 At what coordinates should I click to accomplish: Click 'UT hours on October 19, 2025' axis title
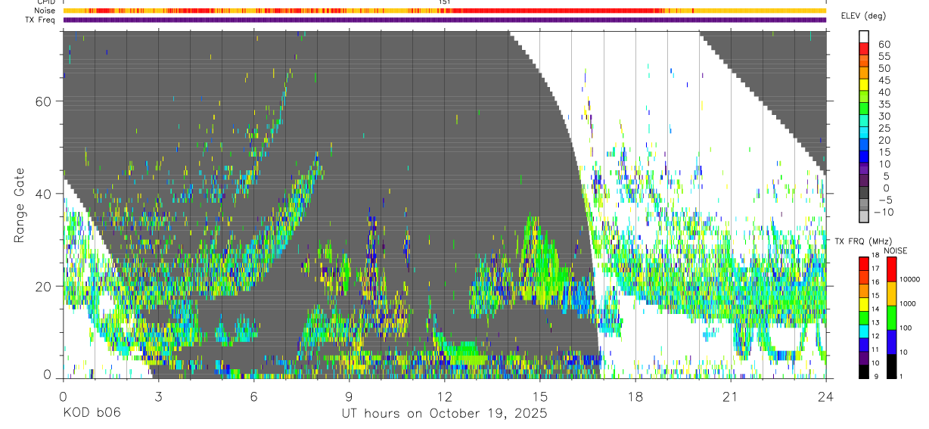pyautogui.click(x=445, y=414)
